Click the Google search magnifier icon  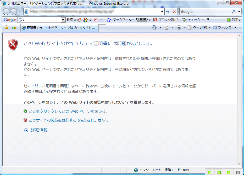point(234,12)
